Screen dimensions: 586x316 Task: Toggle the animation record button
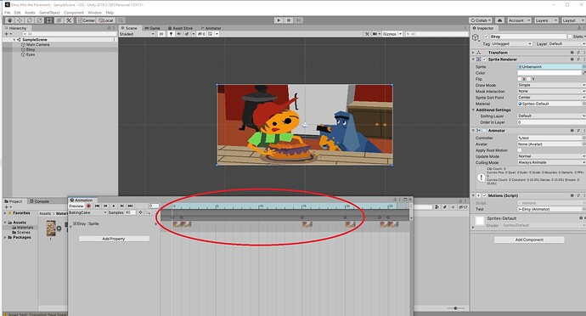click(88, 206)
